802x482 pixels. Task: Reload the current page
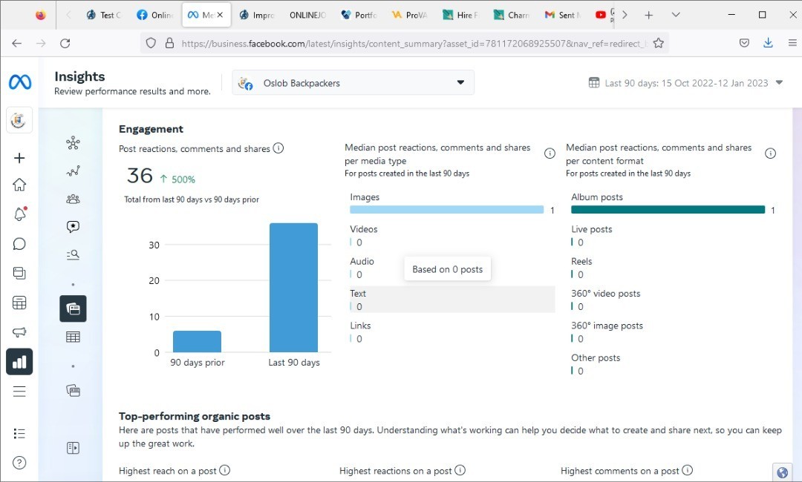click(65, 44)
